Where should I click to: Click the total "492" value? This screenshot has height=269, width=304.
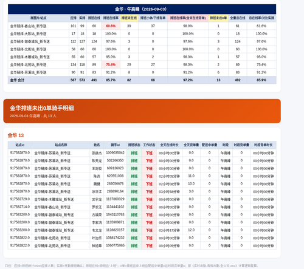tap(238, 80)
